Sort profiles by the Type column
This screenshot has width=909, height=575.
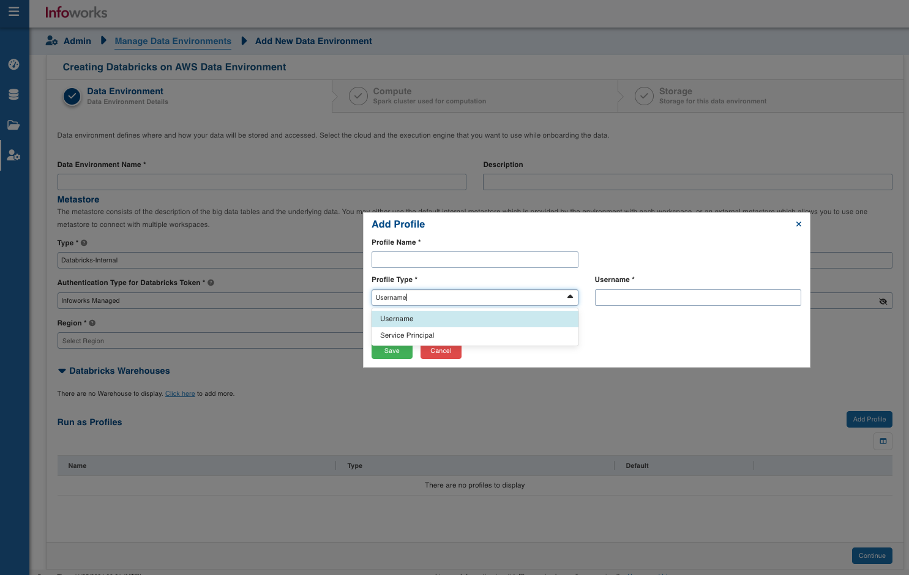pyautogui.click(x=354, y=466)
